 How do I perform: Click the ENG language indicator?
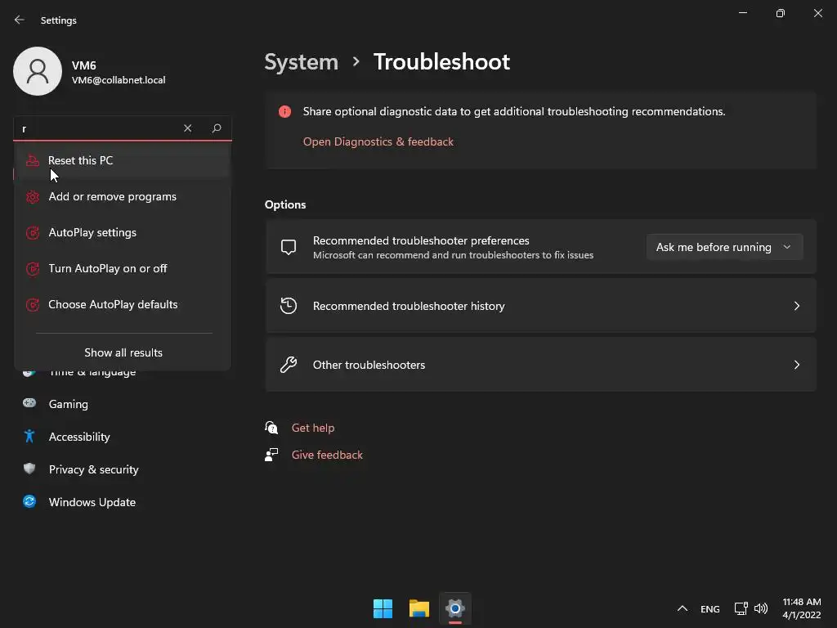tap(710, 608)
